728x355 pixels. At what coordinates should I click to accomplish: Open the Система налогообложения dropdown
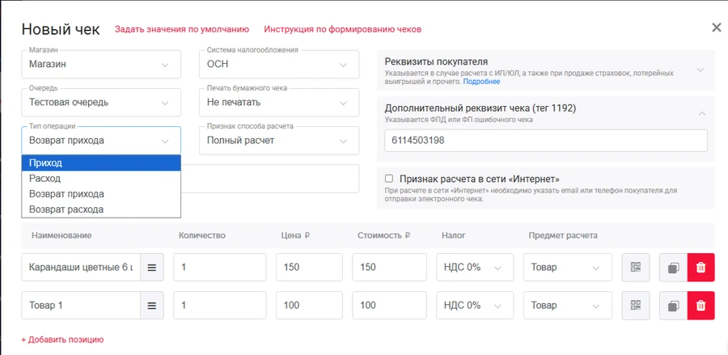(x=278, y=65)
